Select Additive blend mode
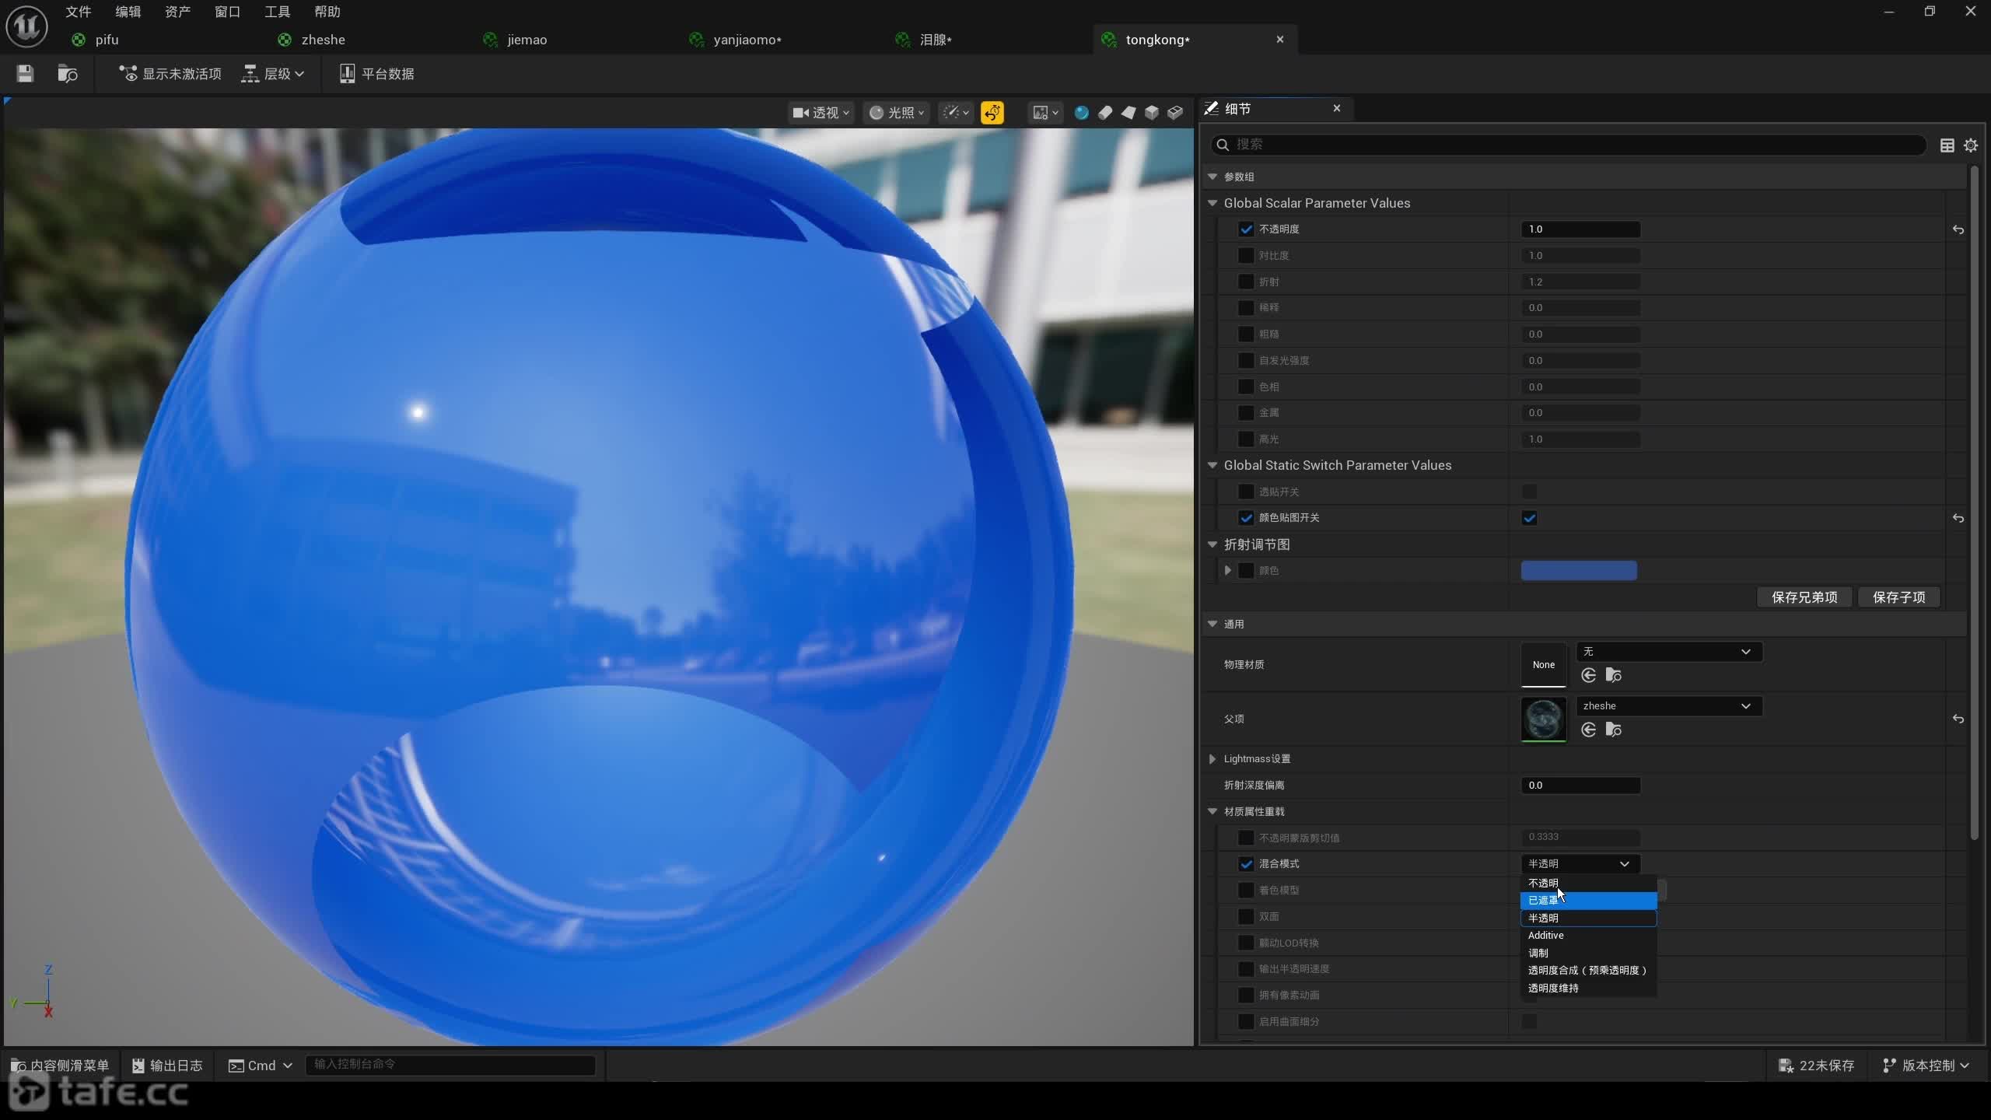Viewport: 1991px width, 1120px height. 1588,936
